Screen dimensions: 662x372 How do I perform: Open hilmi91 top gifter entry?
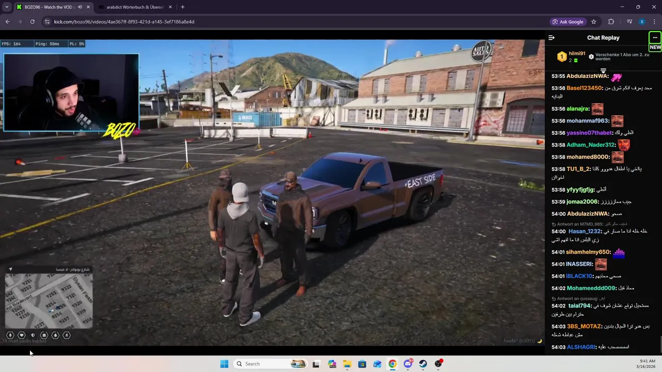coord(571,56)
